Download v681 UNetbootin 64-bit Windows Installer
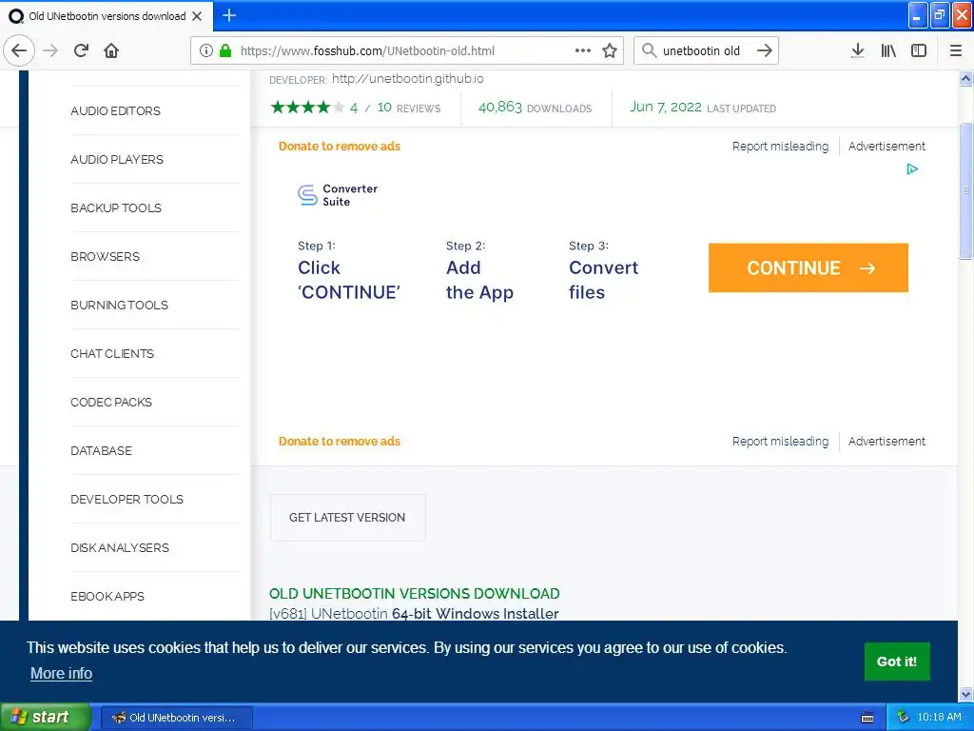The width and height of the screenshot is (974, 731). pos(414,613)
